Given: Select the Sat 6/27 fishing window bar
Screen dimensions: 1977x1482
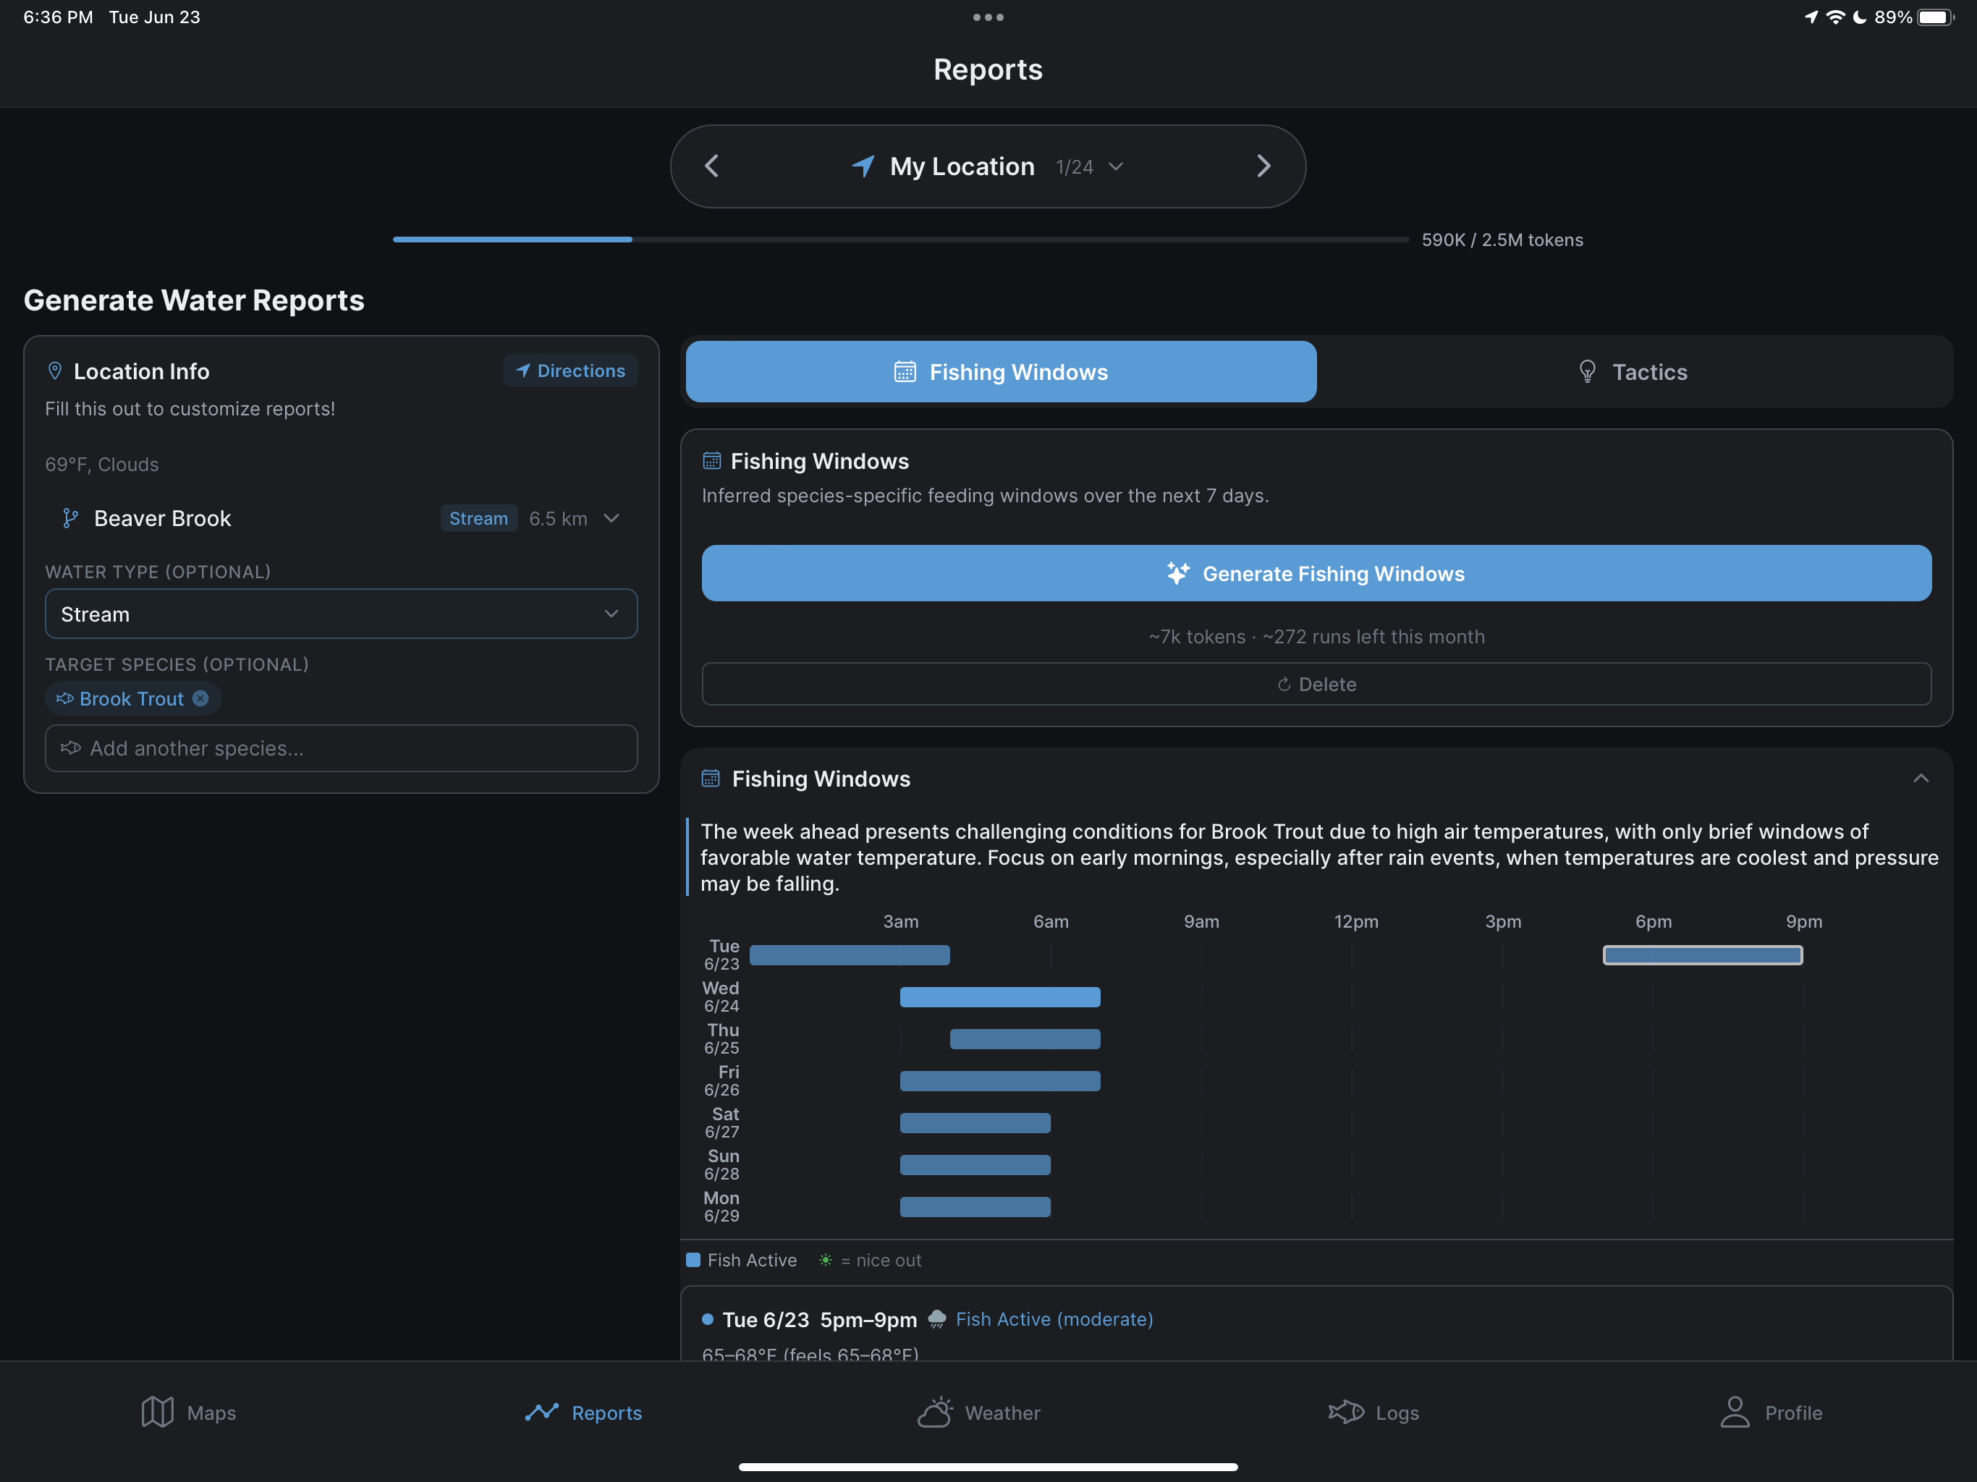Looking at the screenshot, I should 975,1122.
